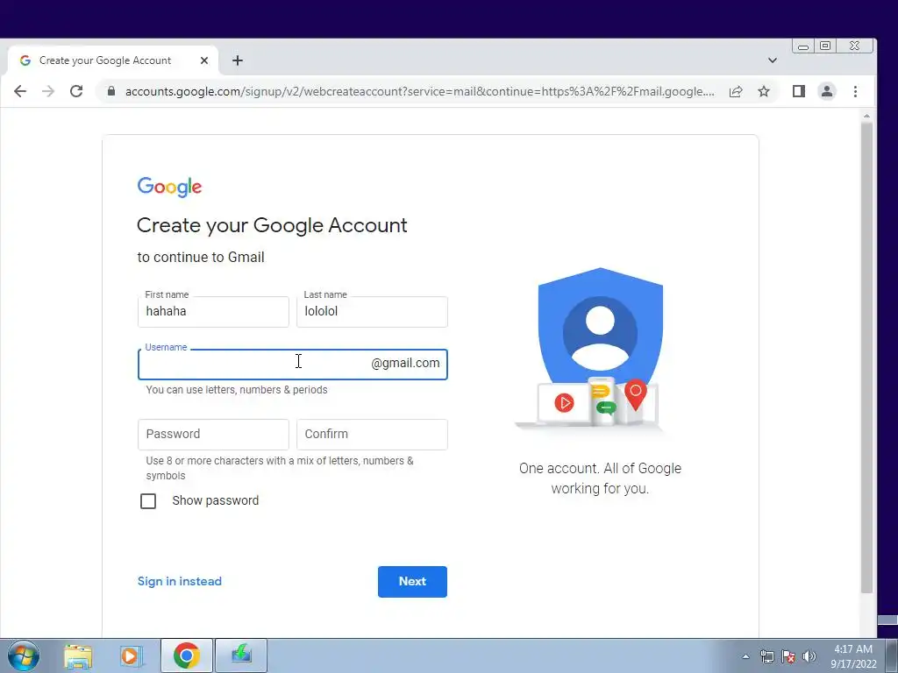Image resolution: width=898 pixels, height=673 pixels.
Task: Share this page using the share icon
Action: coord(736,91)
